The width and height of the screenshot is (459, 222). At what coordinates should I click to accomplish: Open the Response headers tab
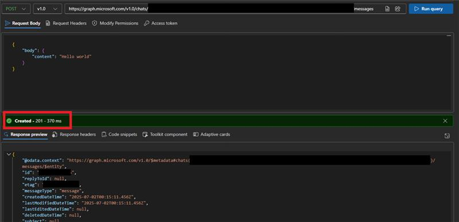[75, 134]
